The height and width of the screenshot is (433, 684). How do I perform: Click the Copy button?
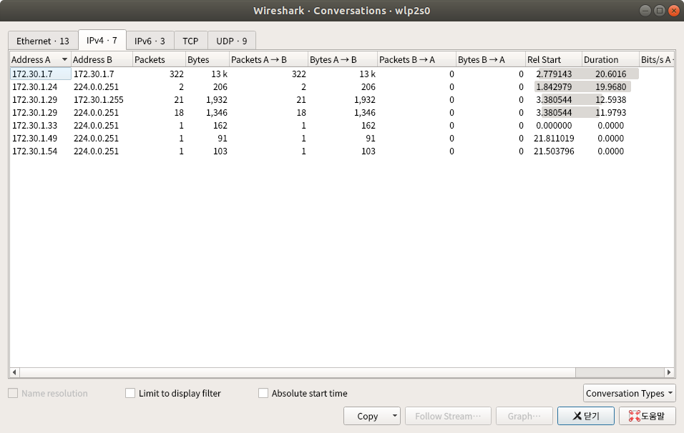click(x=367, y=416)
